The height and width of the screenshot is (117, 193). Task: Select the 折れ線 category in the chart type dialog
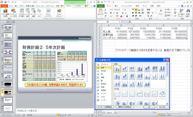tap(104, 71)
